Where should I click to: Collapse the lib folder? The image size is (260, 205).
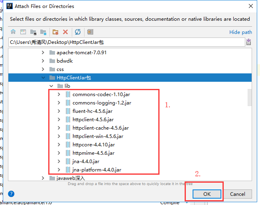point(51,86)
